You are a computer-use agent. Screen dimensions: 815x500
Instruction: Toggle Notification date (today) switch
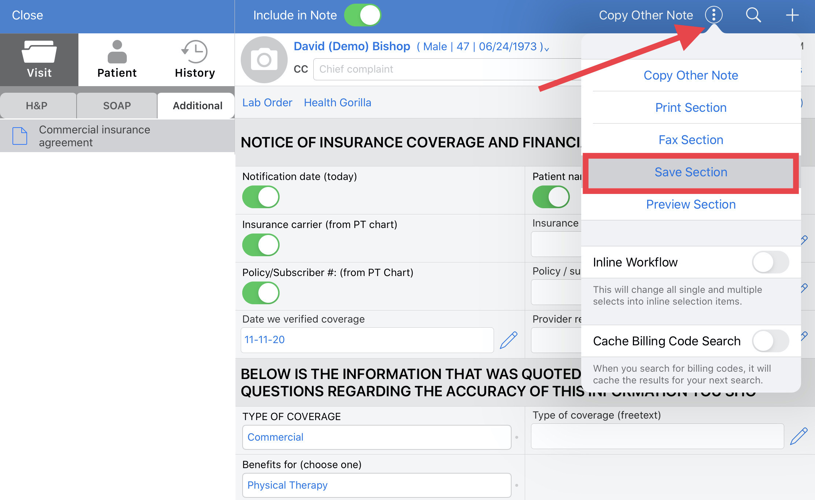261,197
